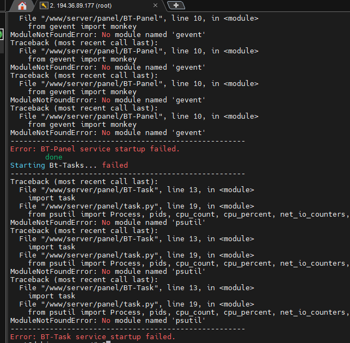The image size is (350, 343).
Task: Click the dashed separator above the BT-Panel error
Action: (x=127, y=140)
